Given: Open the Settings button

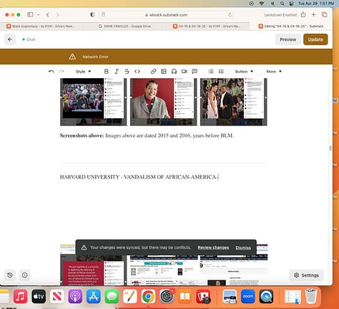Looking at the screenshot, I should coord(306,275).
